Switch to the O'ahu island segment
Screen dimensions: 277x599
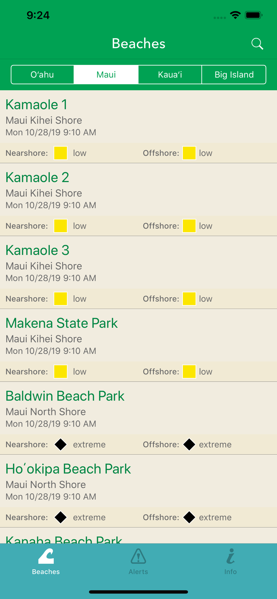[42, 75]
